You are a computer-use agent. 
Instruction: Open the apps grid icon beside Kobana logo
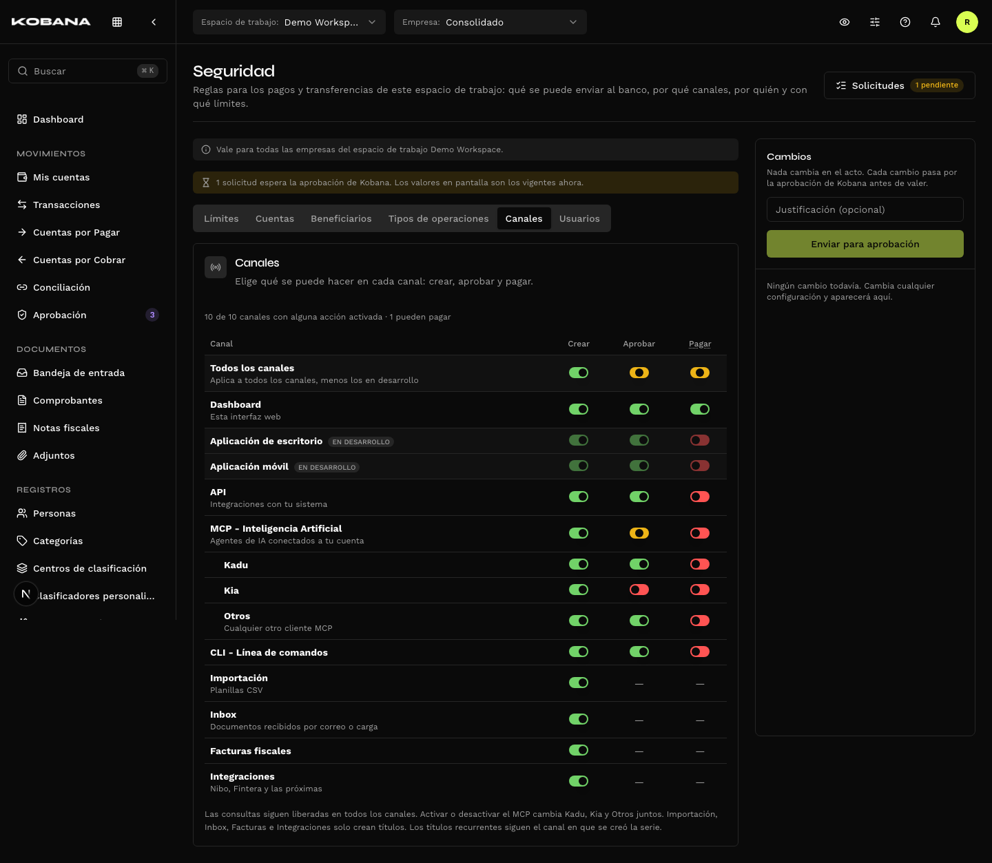coord(117,22)
